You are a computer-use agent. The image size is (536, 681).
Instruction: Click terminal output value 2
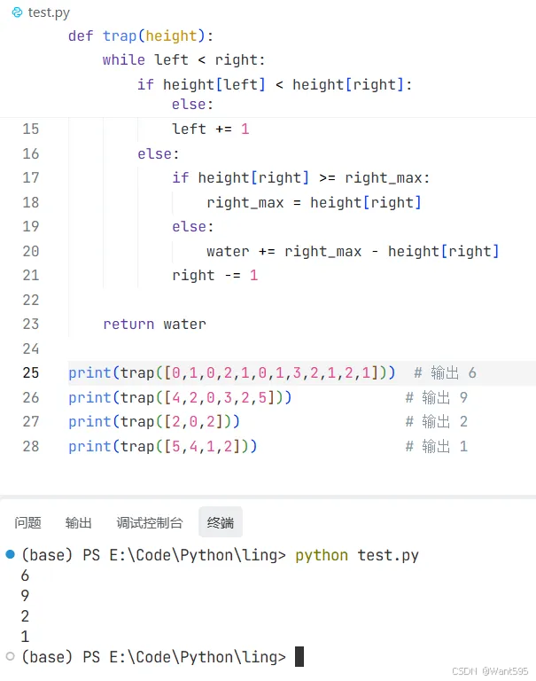25,616
